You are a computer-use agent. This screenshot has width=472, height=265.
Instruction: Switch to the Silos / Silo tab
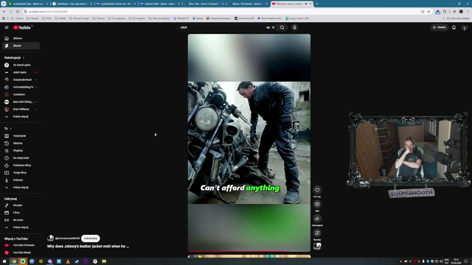point(204,4)
